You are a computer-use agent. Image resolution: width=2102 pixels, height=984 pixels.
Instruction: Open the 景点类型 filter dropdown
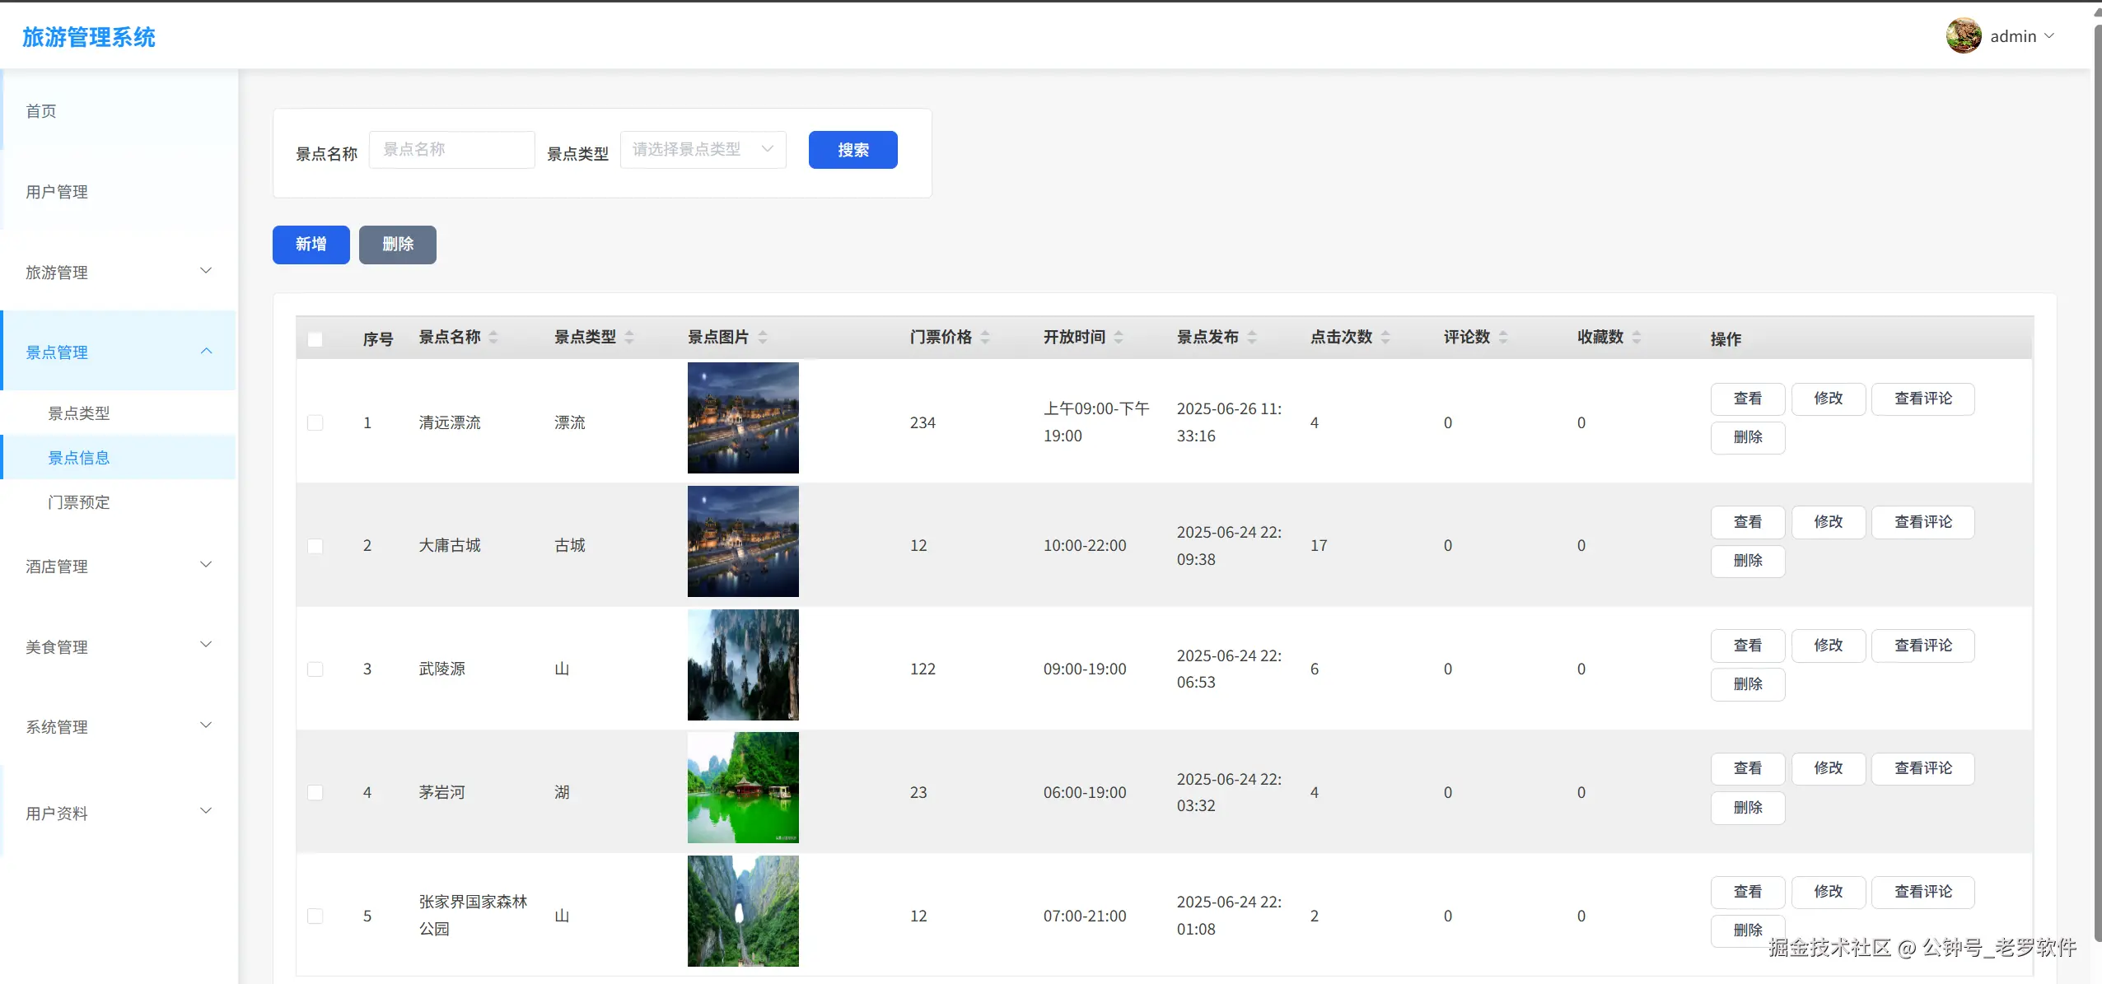coord(703,150)
